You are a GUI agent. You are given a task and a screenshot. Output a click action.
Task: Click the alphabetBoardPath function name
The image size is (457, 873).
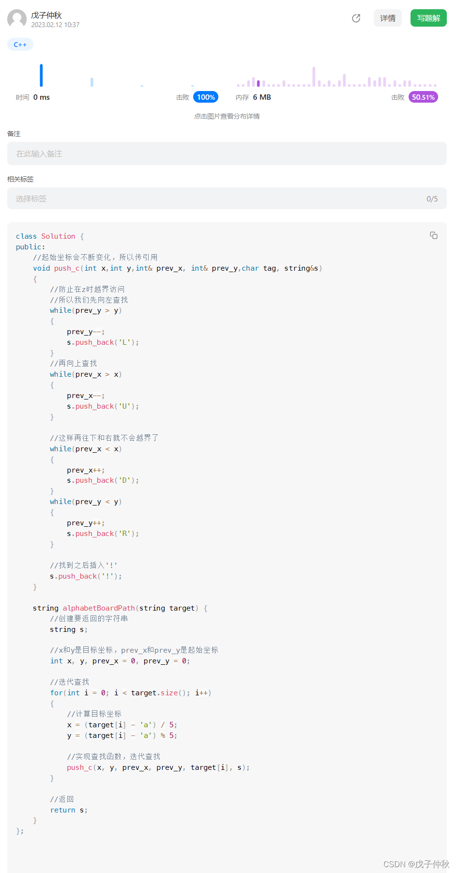click(x=99, y=608)
